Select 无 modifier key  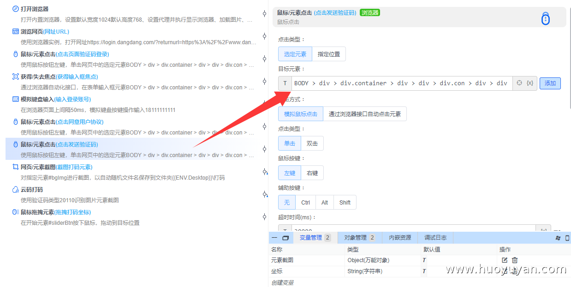click(x=287, y=202)
